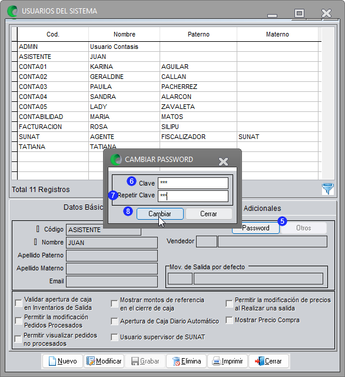Click the Password button
The height and width of the screenshot is (377, 345).
point(256,228)
